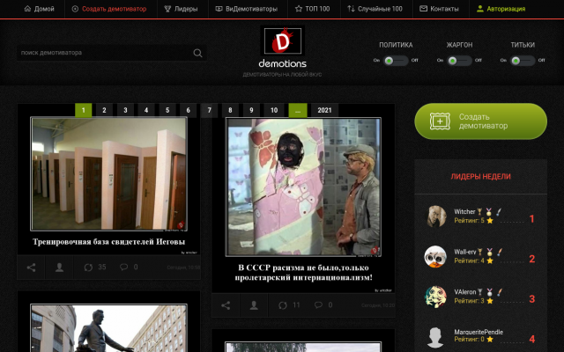Open author profile icon under СССР post
Screen dimensions: 564x352
(254, 305)
